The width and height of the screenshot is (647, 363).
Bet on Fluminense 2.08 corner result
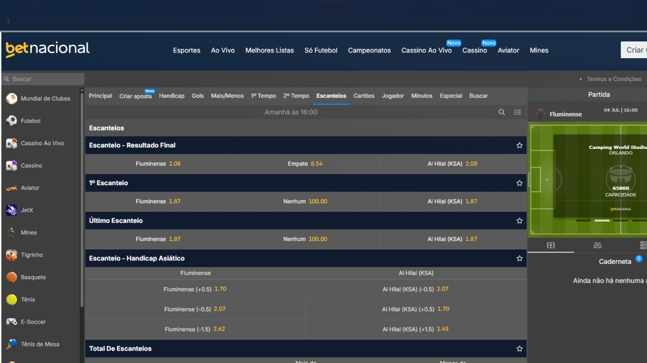click(x=158, y=164)
